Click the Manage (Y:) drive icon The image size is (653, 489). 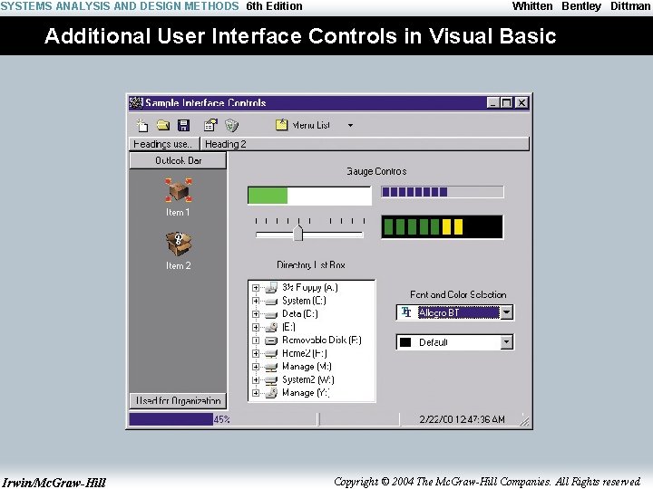[271, 393]
